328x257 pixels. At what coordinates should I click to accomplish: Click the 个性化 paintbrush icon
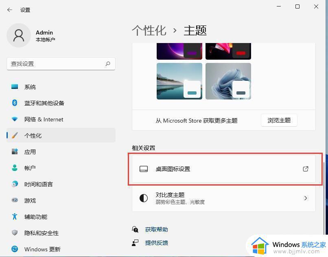coord(15,135)
